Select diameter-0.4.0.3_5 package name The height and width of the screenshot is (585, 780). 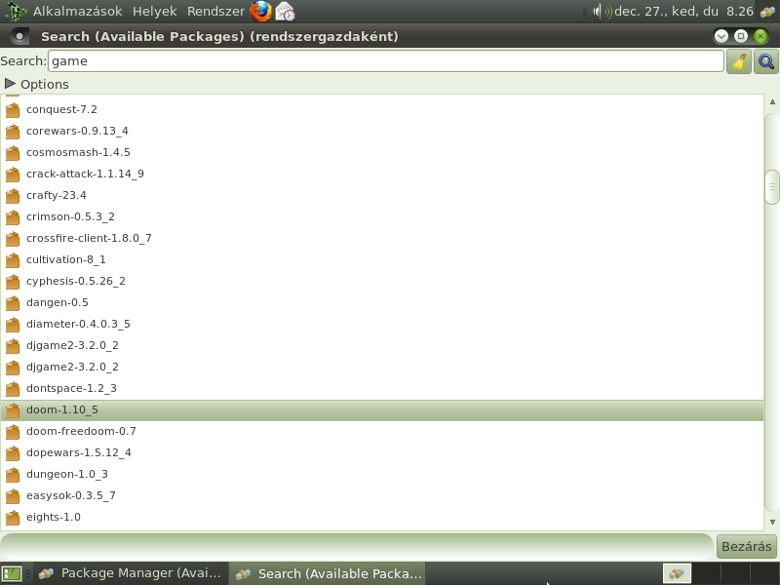78,324
